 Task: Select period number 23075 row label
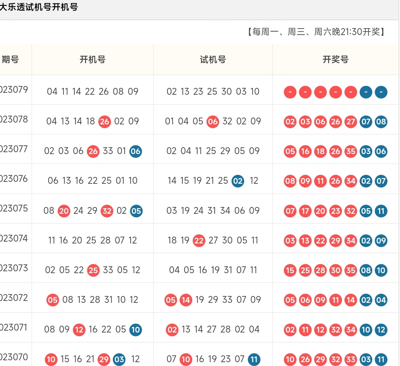(14, 208)
